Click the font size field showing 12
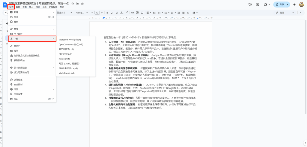Screen dimensions: 307x147 click(x=97, y=13)
